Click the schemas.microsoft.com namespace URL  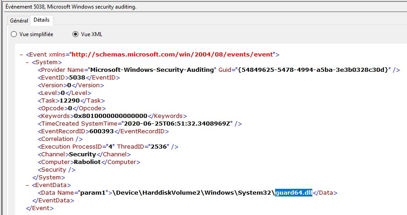coord(172,55)
